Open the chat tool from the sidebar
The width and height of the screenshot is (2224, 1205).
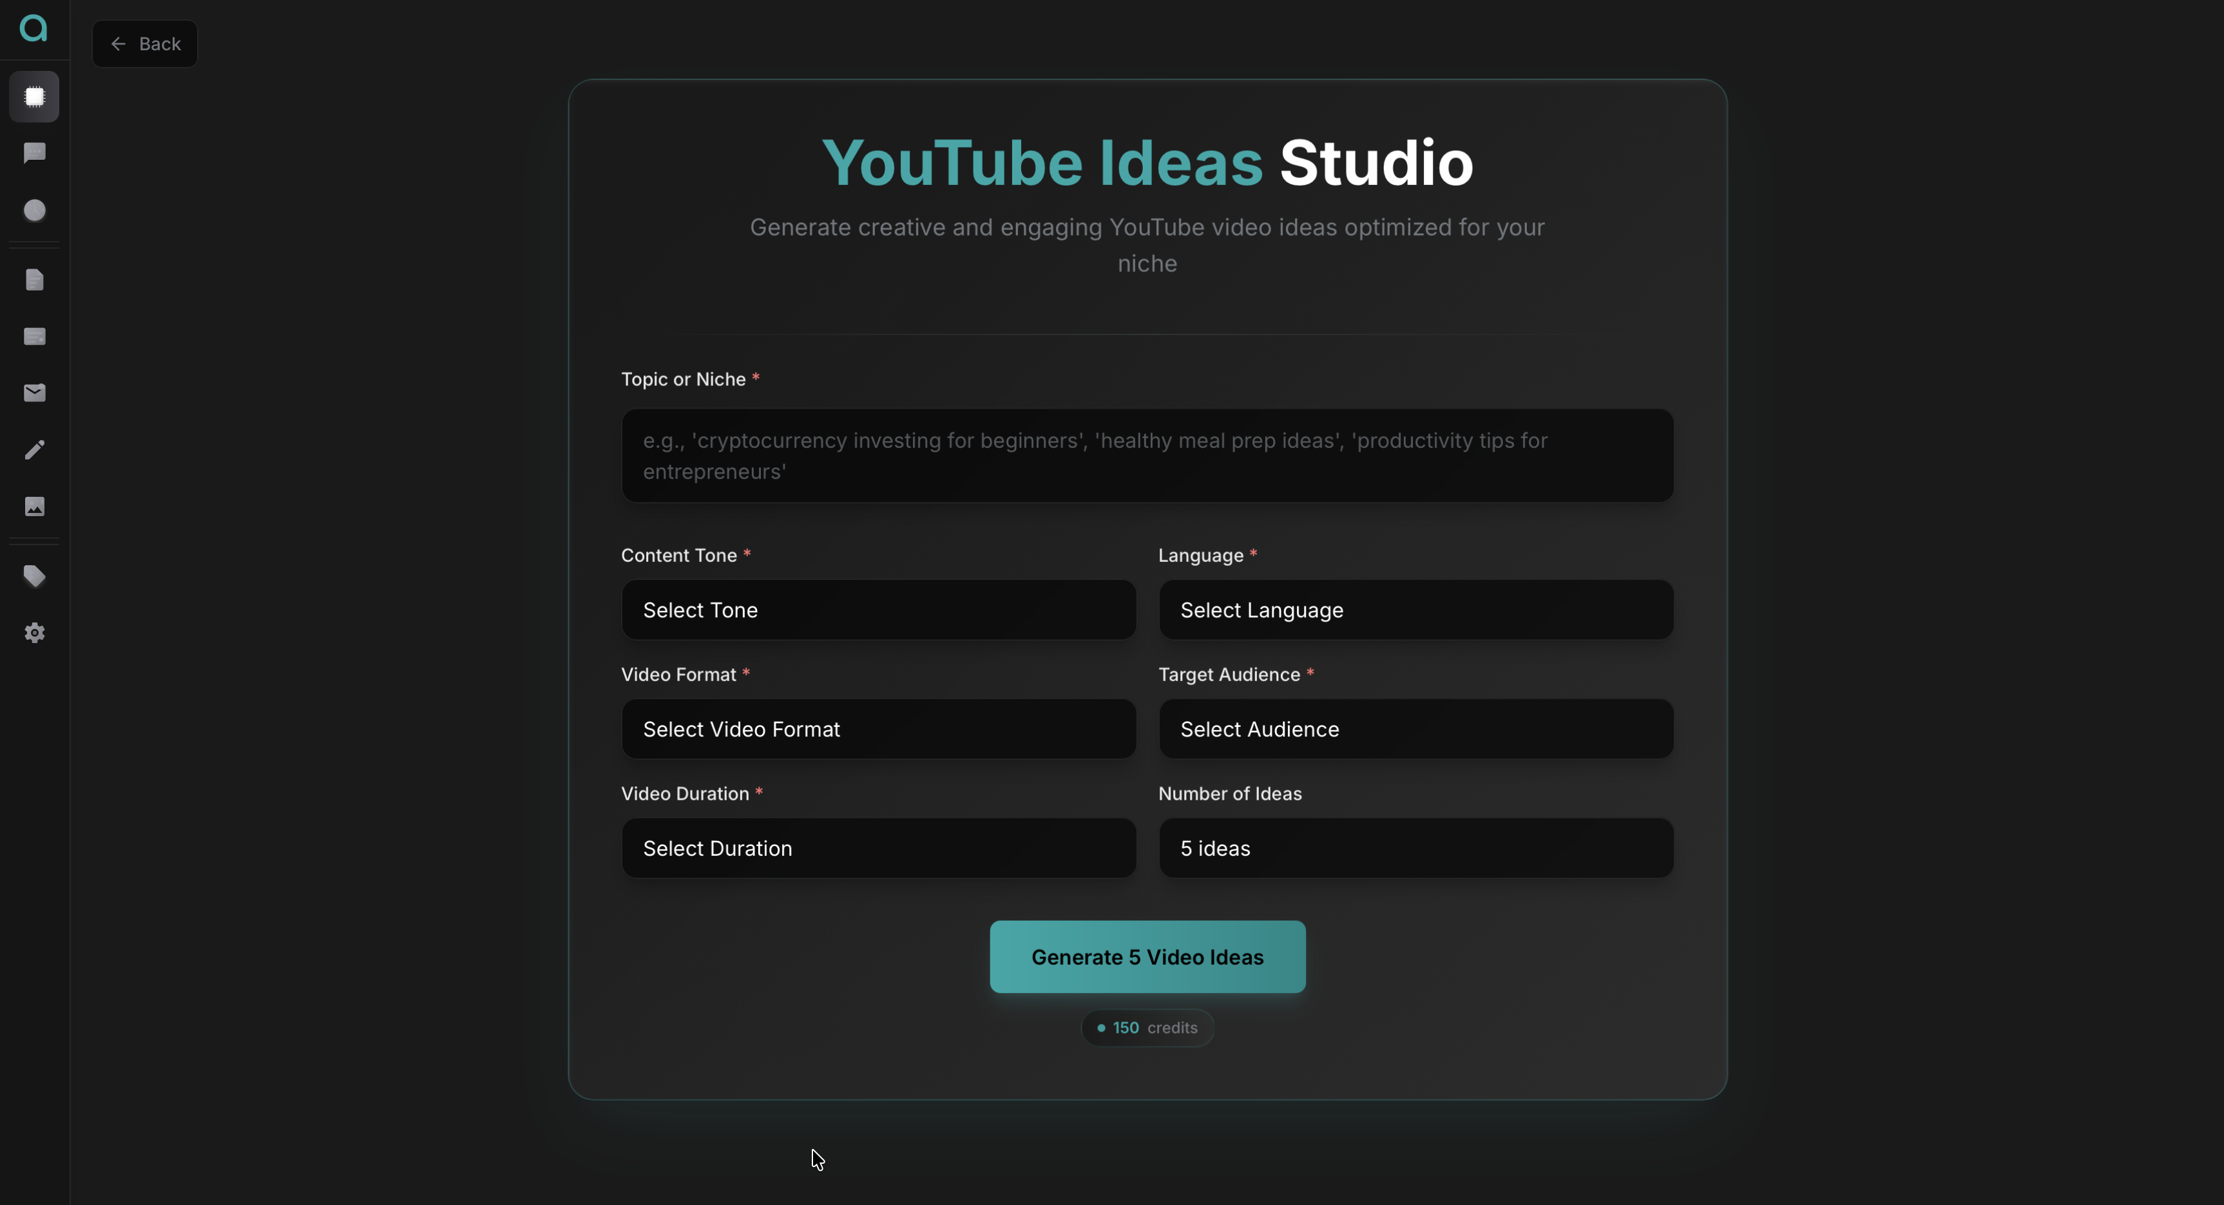point(35,153)
